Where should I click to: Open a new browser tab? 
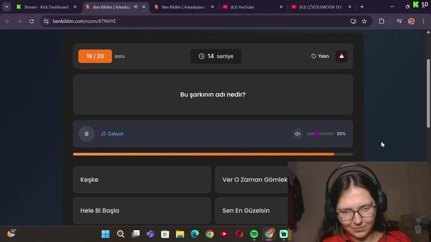362,7
